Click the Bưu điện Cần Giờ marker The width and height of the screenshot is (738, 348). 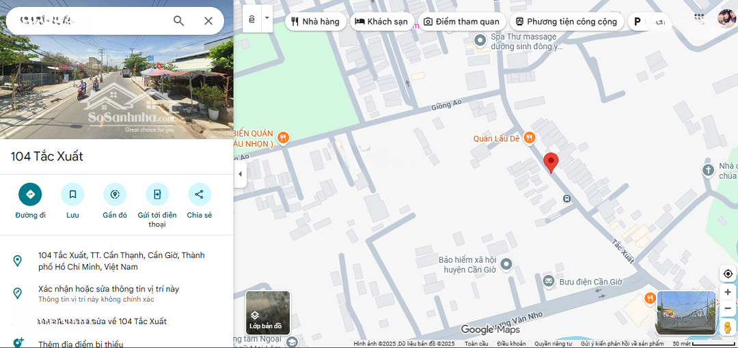(548, 281)
